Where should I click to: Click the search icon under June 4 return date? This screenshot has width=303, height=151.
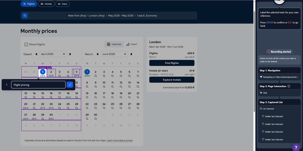pos(112,76)
